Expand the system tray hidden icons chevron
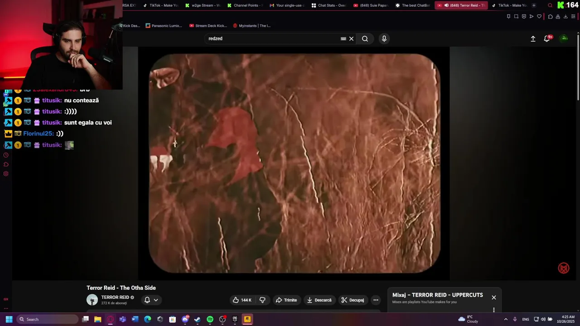Image resolution: width=580 pixels, height=326 pixels. pyautogui.click(x=506, y=319)
